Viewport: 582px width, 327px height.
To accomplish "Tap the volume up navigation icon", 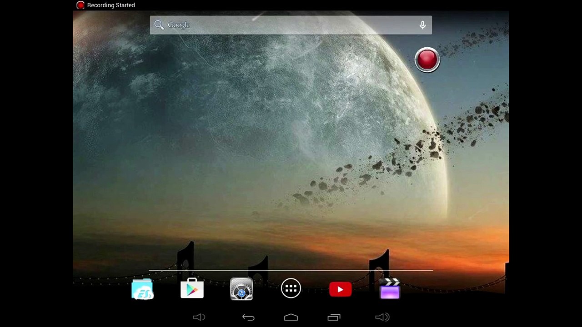I will click(382, 317).
